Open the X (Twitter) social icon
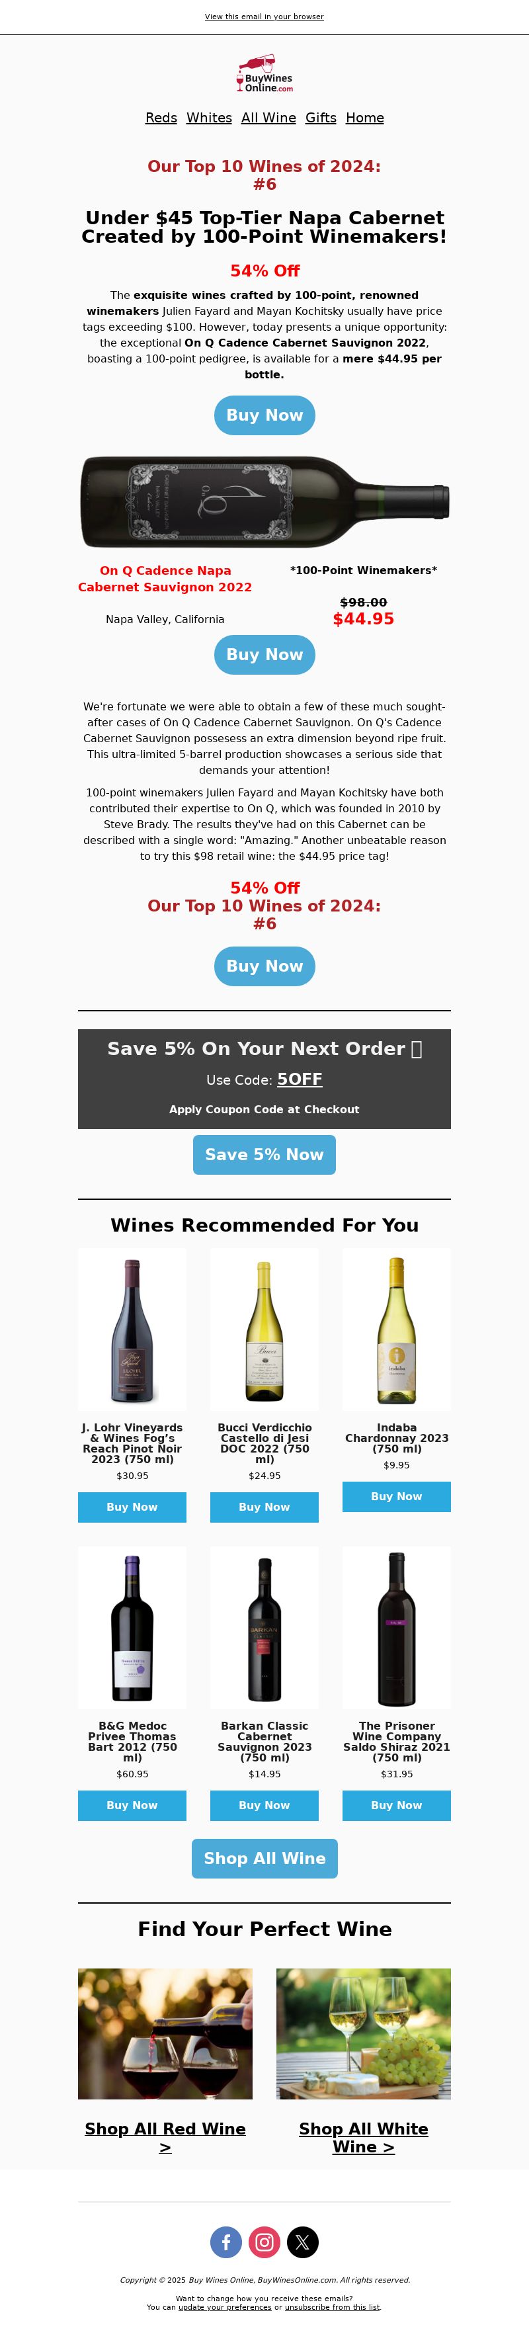The height and width of the screenshot is (2325, 529). [x=302, y=2242]
